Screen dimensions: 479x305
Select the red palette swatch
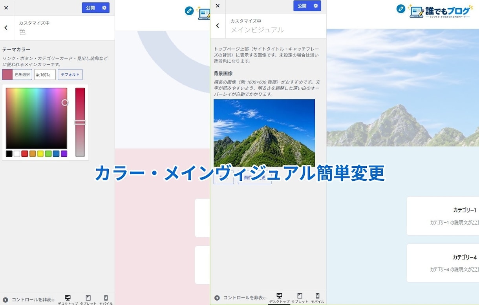(25, 154)
